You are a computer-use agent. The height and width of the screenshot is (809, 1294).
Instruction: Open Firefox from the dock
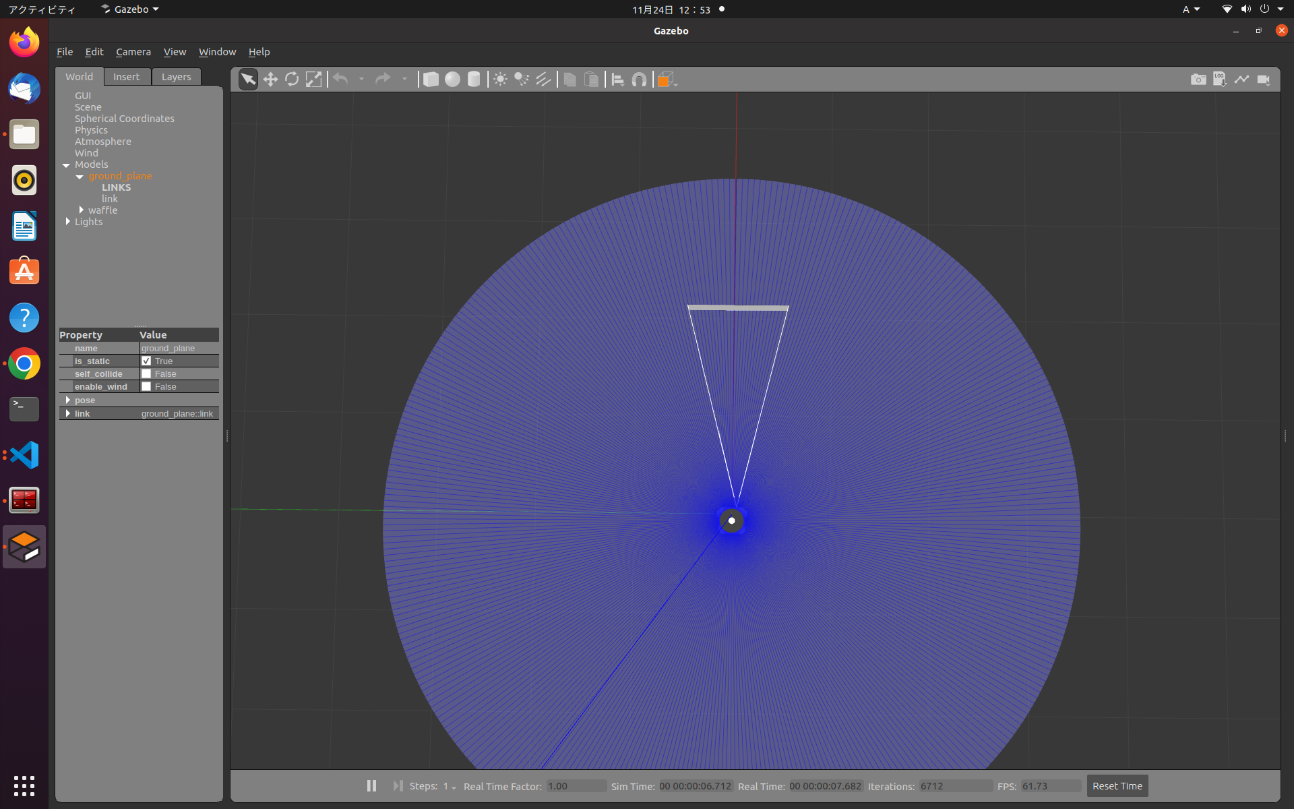[24, 42]
